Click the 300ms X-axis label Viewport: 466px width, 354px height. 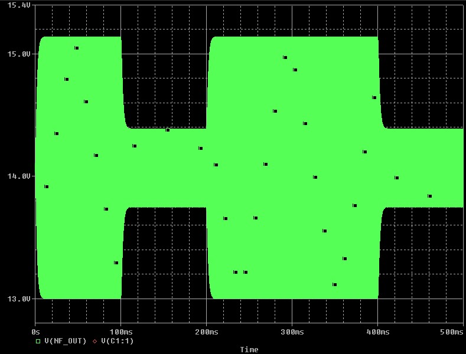click(x=292, y=332)
